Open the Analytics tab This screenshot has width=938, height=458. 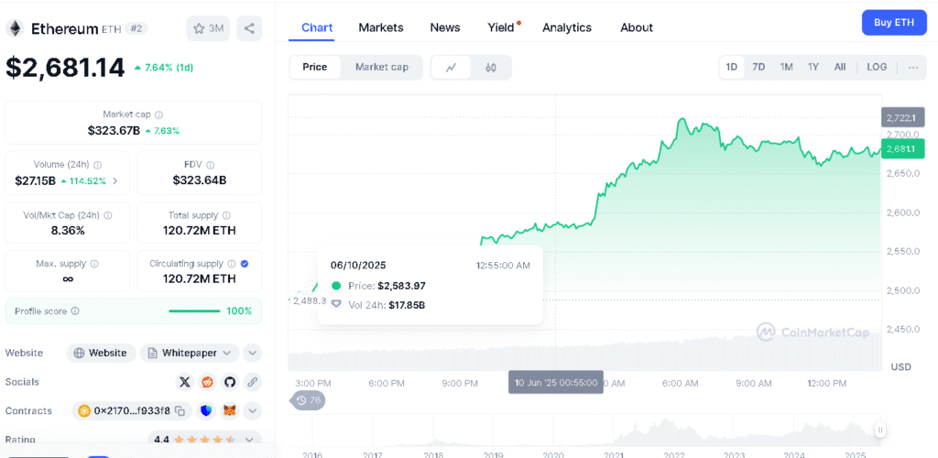click(x=566, y=27)
